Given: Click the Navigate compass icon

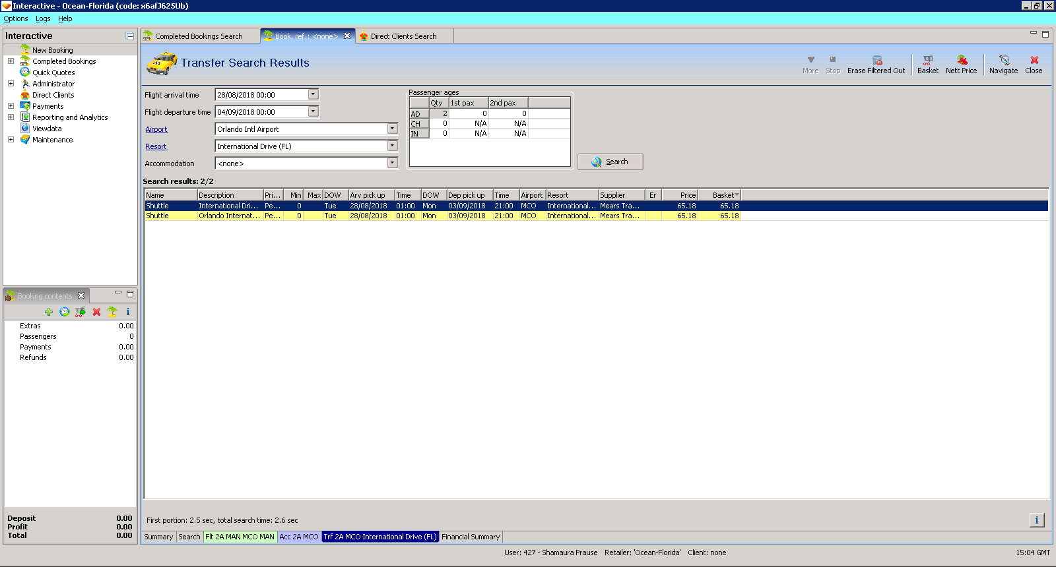Looking at the screenshot, I should [x=1003, y=61].
